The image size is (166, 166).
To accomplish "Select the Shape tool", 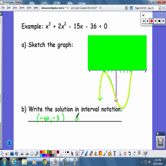I will pos(101,154).
